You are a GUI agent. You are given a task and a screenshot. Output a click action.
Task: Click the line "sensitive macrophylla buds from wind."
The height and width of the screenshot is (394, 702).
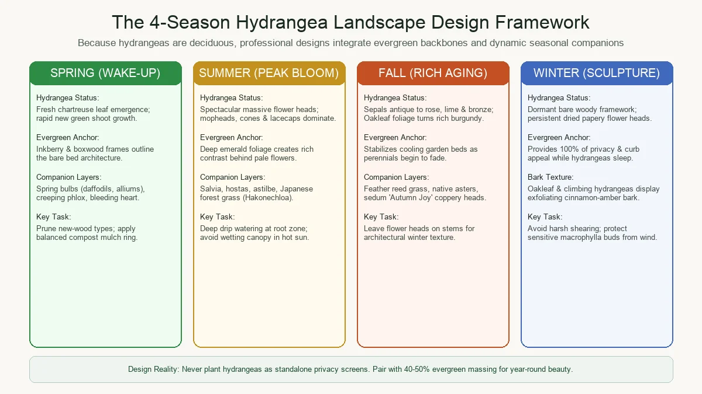click(x=593, y=237)
